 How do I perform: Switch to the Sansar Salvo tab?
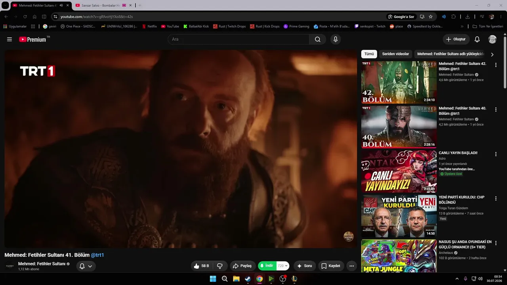pyautogui.click(x=103, y=6)
